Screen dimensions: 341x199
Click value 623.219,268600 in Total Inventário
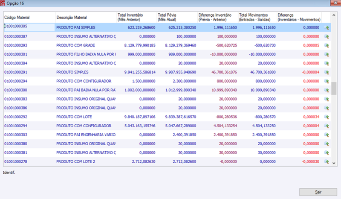[142, 27]
